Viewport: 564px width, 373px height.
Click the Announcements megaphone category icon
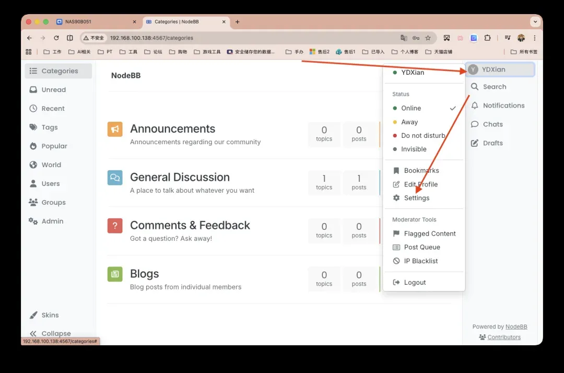pos(115,129)
